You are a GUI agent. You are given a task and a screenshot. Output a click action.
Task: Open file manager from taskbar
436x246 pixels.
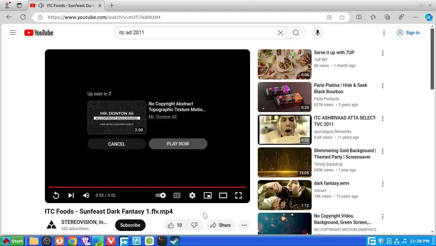coord(34,241)
